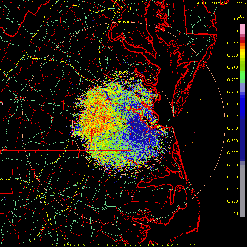Select the 0.627 legend value
Screen dimensions: 247x247
coord(232,116)
